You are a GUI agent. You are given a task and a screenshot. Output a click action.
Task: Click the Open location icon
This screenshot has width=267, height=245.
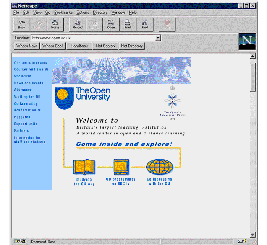pos(111,25)
